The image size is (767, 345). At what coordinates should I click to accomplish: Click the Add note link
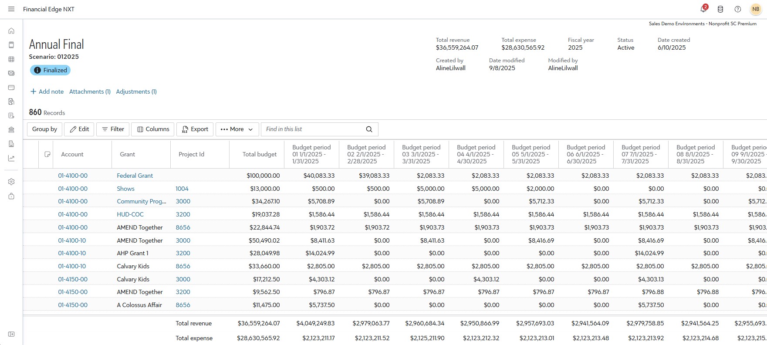[47, 91]
